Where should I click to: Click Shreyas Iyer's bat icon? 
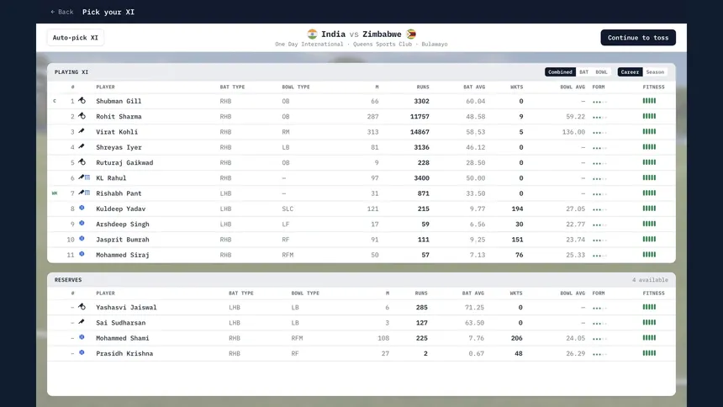(x=82, y=146)
